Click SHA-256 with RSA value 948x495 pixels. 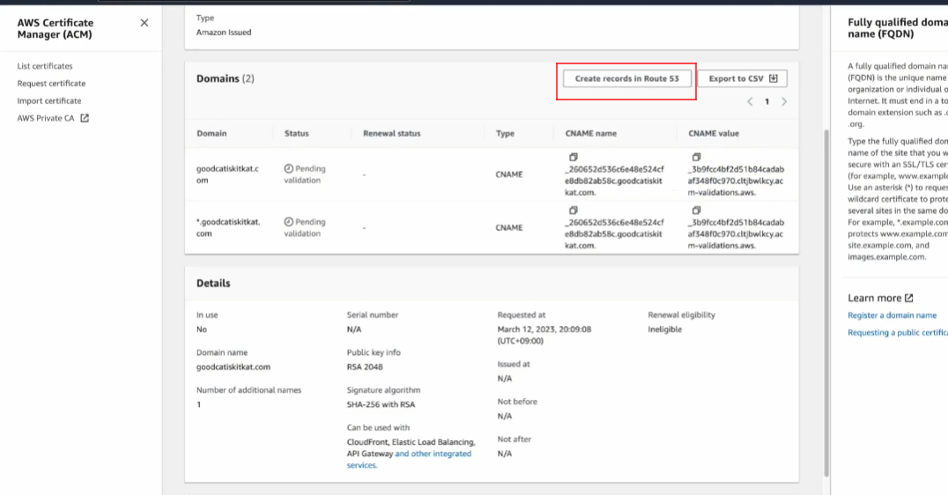tap(381, 405)
